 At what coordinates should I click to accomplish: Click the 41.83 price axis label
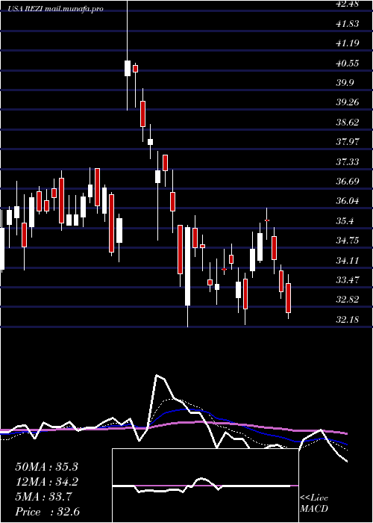point(348,24)
